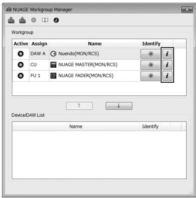
Task: Close the NUAGE Workgroup Manager window
Action: [187, 9]
